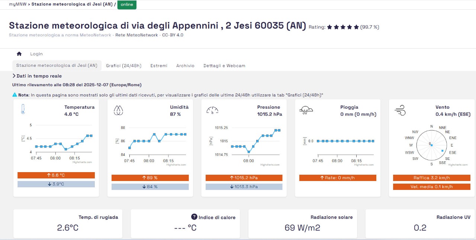This screenshot has height=240, width=476.
Task: Open the Grafici (24/48h) tab
Action: point(123,66)
